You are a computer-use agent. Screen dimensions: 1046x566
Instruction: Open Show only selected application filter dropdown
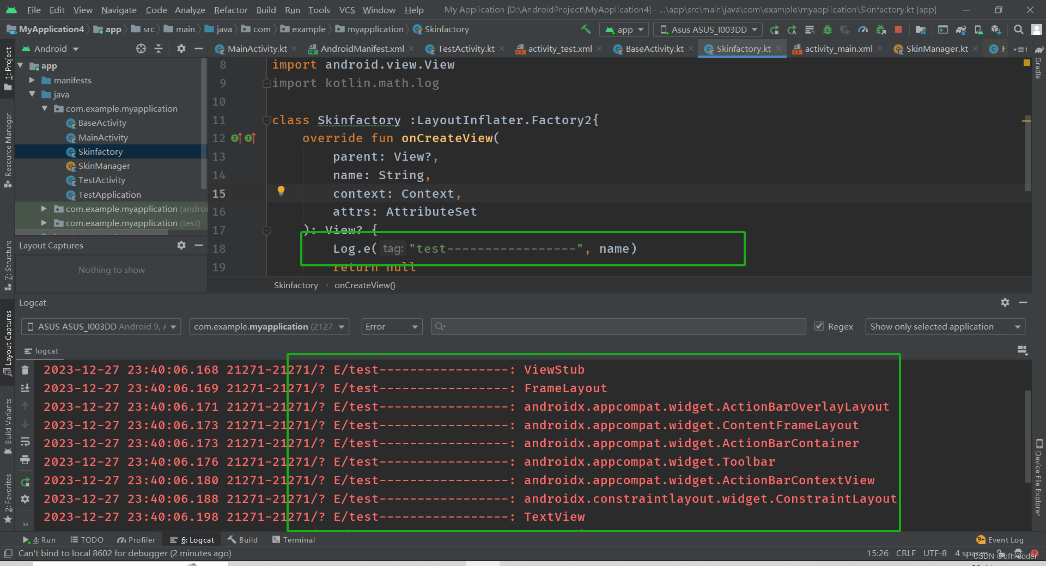click(945, 327)
